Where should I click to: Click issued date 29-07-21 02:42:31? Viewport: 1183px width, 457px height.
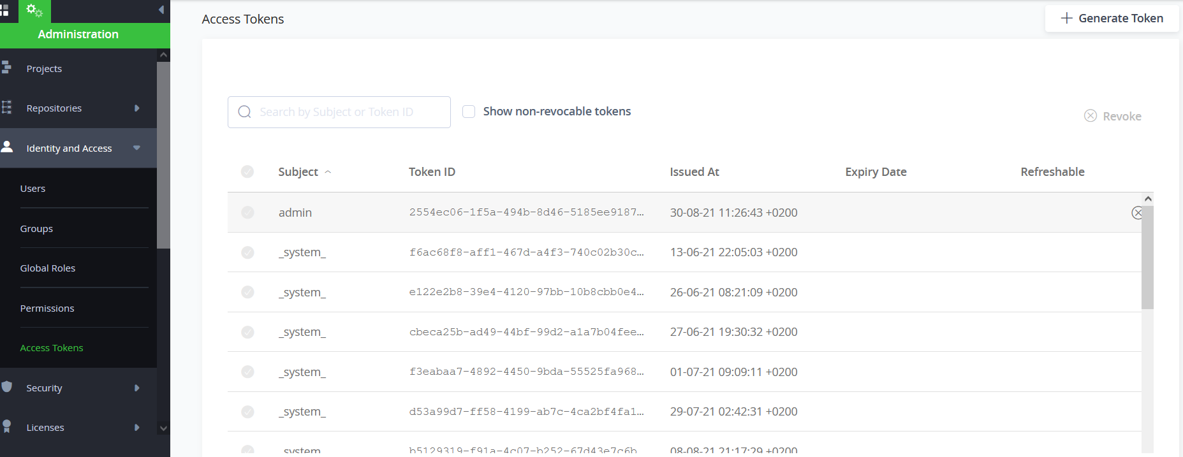click(x=733, y=412)
